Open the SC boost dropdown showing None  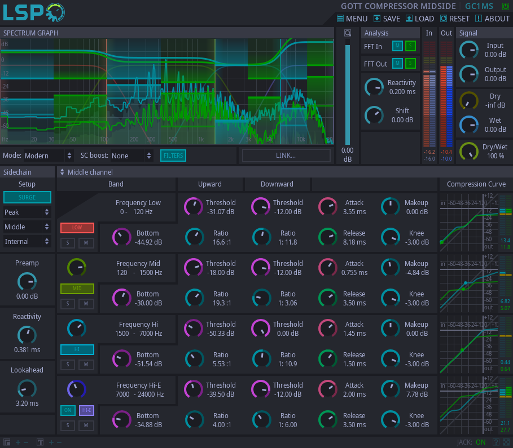131,156
